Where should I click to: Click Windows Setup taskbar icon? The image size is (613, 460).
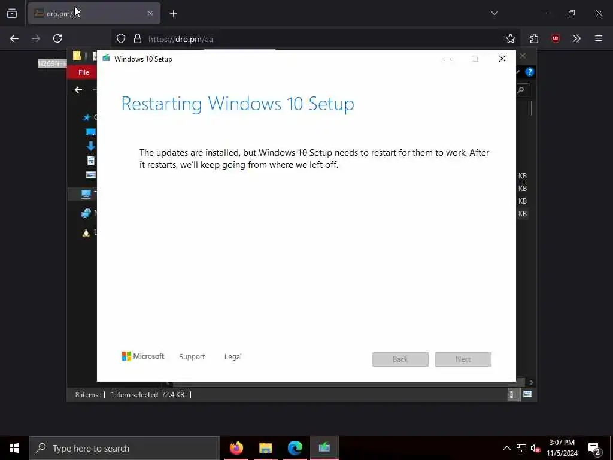click(324, 448)
